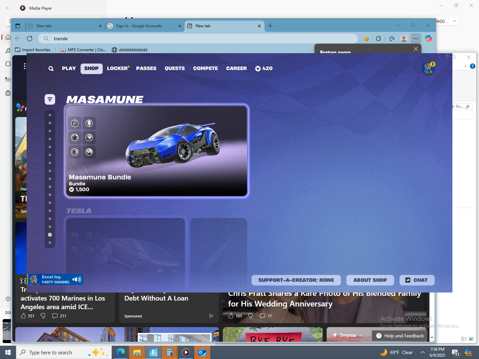479x359 pixels.
Task: Open the dddddddddddd bookmark
Action: tap(129, 50)
